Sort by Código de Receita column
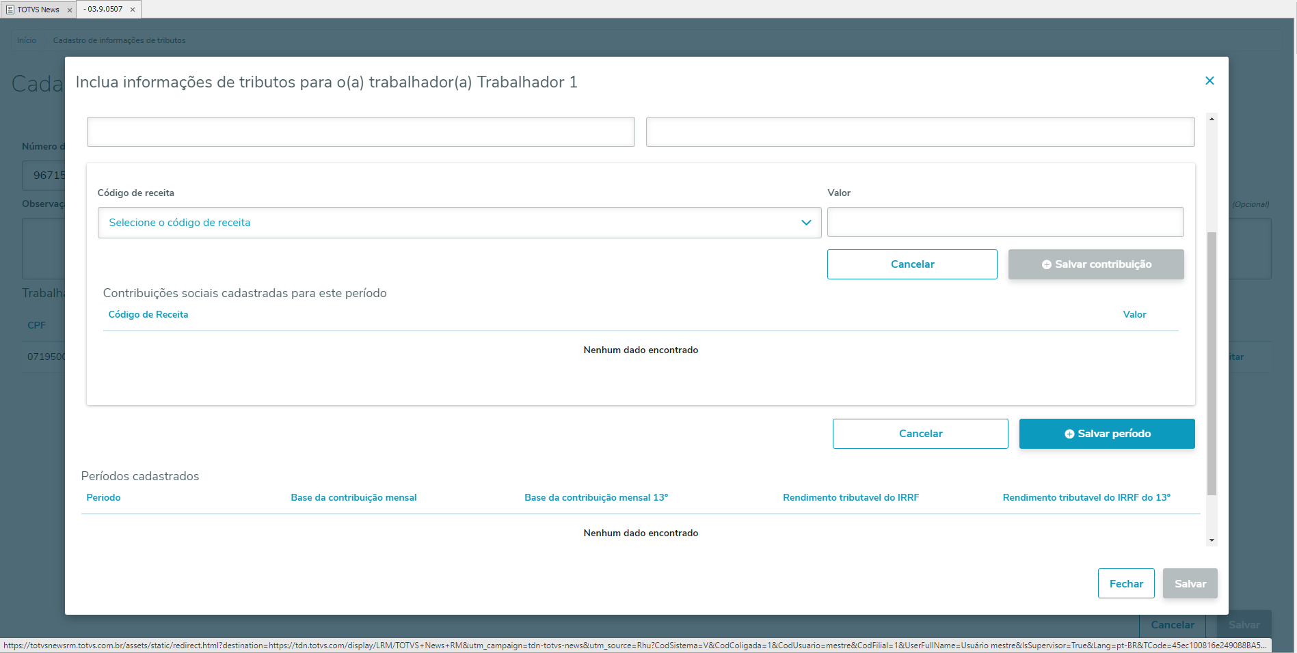The image size is (1297, 653). 148,314
